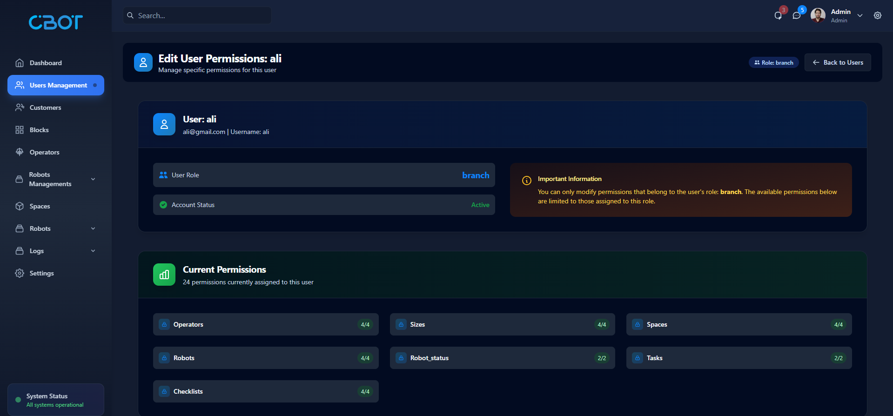
Task: Click the Spaces cube icon
Action: (20, 206)
